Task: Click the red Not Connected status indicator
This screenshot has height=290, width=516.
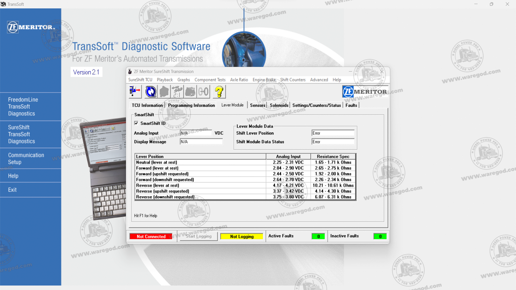Action: click(150, 236)
